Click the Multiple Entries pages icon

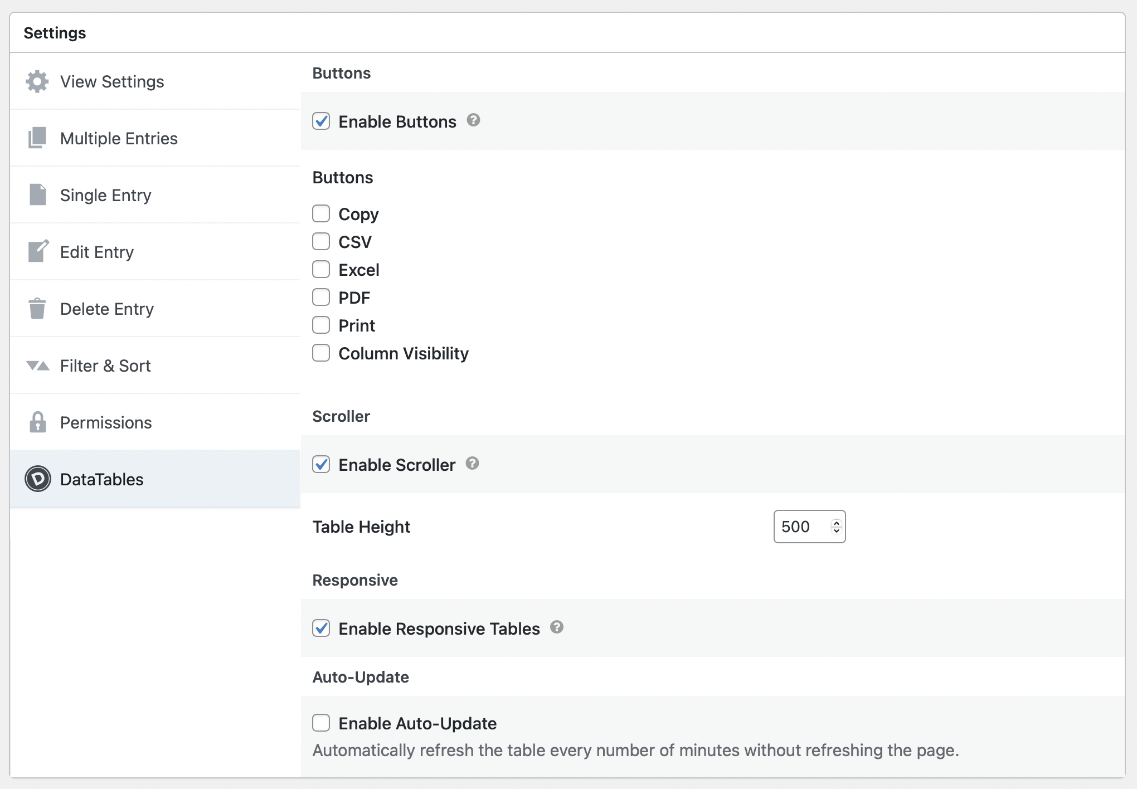[37, 138]
